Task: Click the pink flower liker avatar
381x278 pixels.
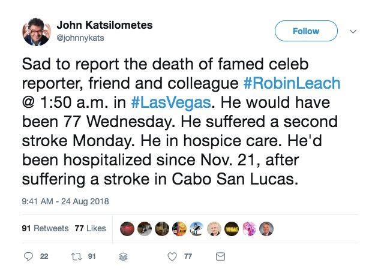Action: pyautogui.click(x=249, y=228)
